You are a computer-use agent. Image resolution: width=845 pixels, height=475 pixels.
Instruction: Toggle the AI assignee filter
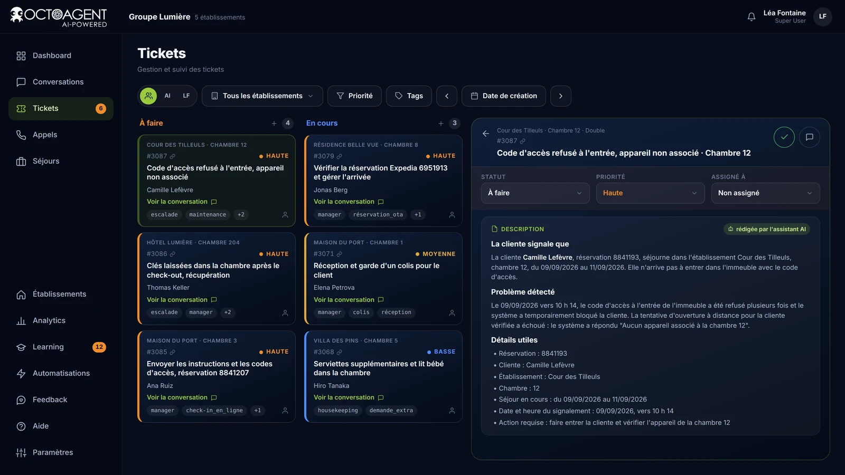[167, 96]
